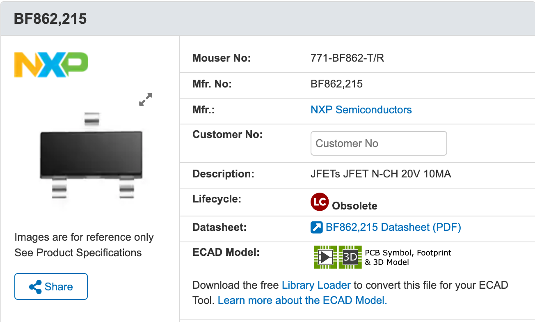Click the BF862,215 page heading

[x=50, y=19]
